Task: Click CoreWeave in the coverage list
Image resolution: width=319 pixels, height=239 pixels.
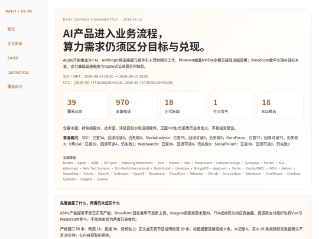Action: [x=274, y=173]
